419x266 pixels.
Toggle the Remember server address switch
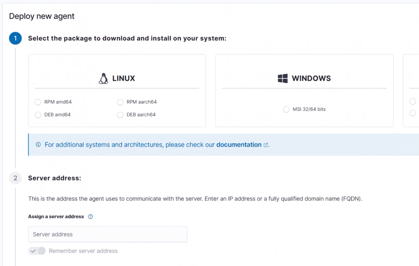click(x=37, y=251)
